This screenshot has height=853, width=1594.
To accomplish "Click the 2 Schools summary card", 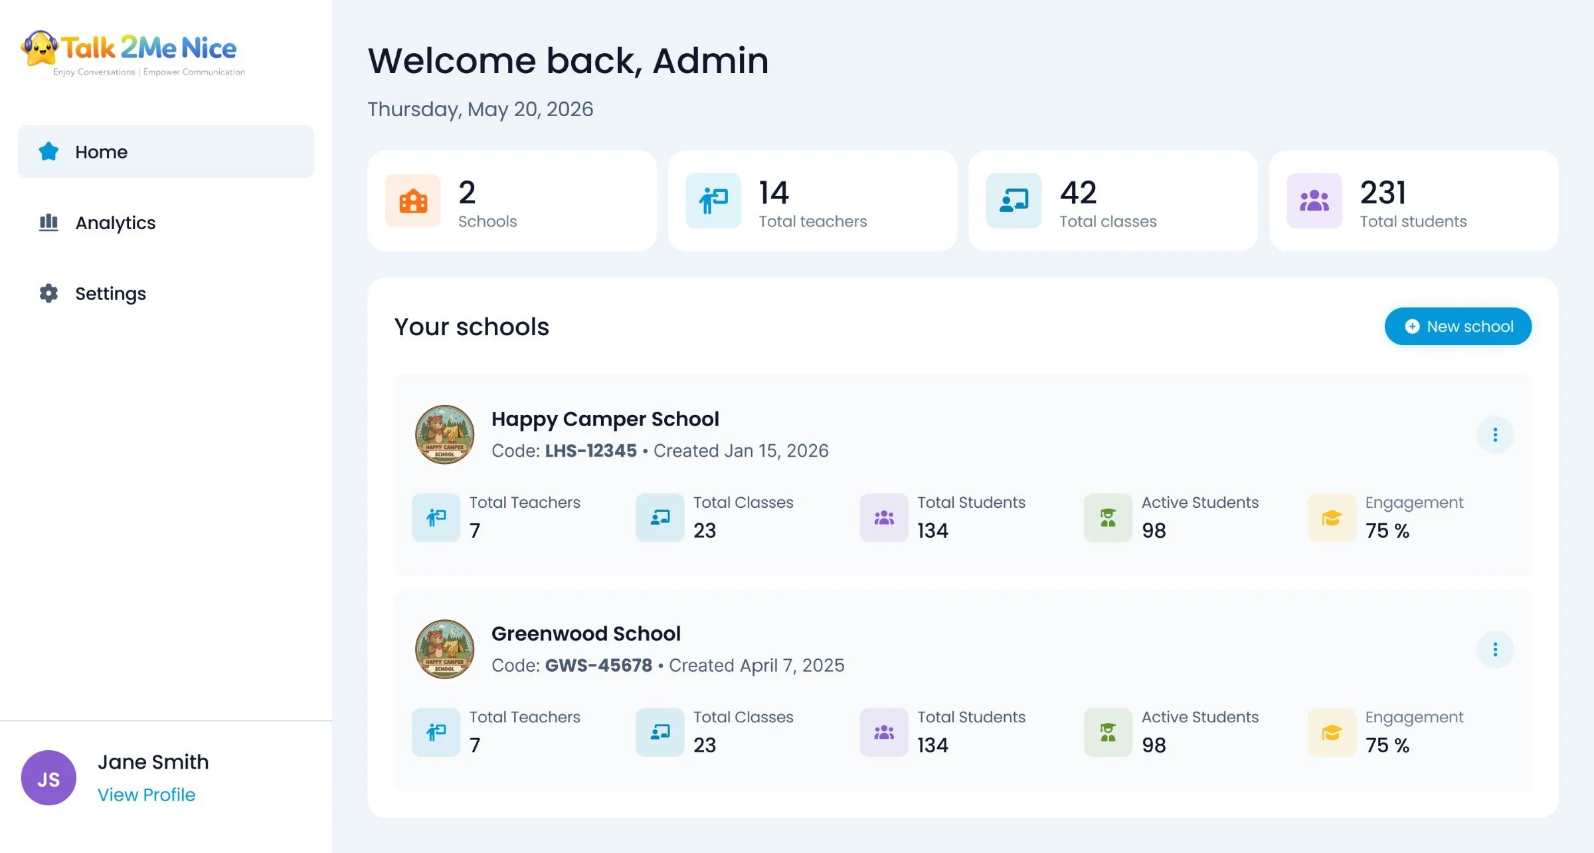I will pos(512,201).
